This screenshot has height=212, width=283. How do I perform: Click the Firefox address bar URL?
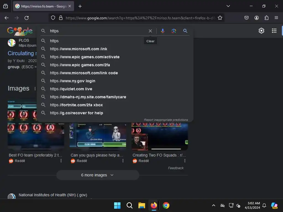tap(140, 18)
